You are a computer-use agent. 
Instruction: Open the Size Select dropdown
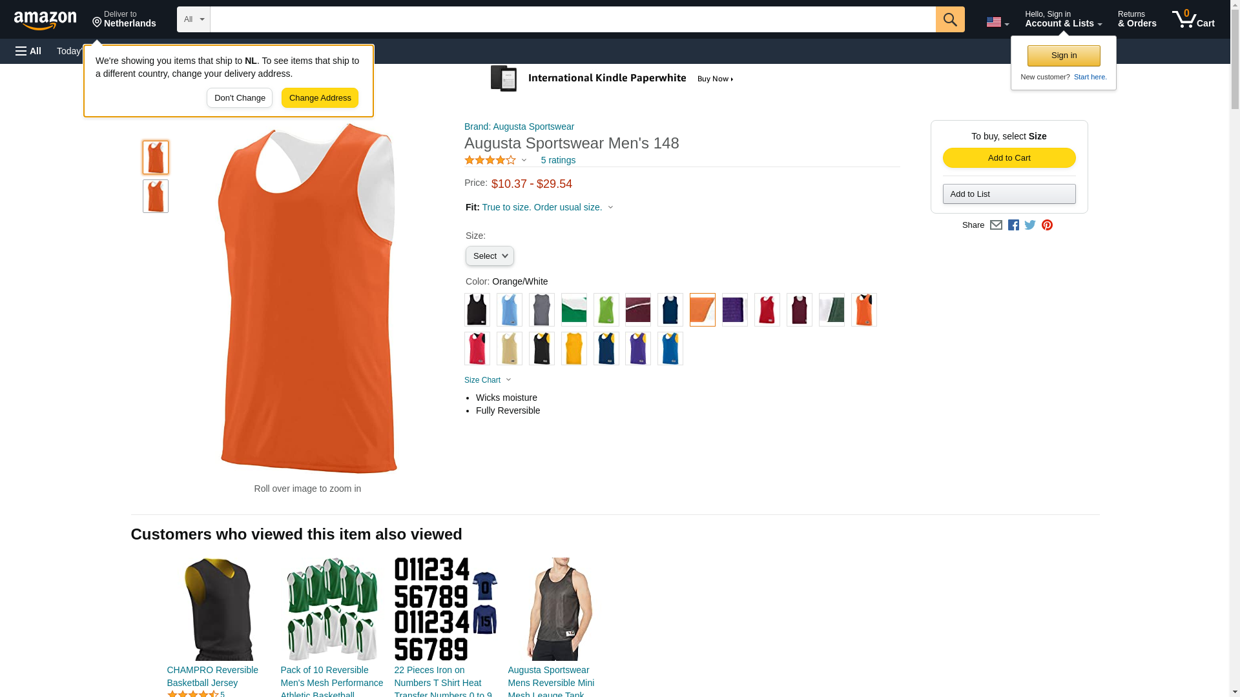[x=490, y=256]
